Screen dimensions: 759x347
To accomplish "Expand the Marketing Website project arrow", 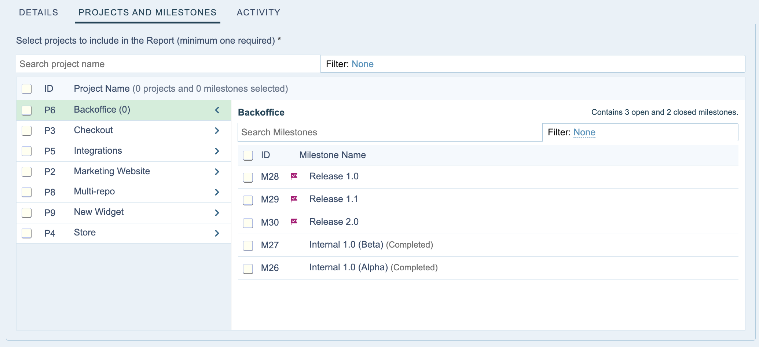I will tap(217, 172).
